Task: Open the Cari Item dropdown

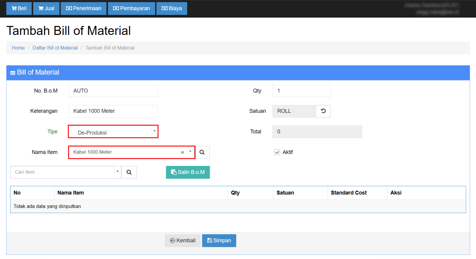Action: pos(117,172)
